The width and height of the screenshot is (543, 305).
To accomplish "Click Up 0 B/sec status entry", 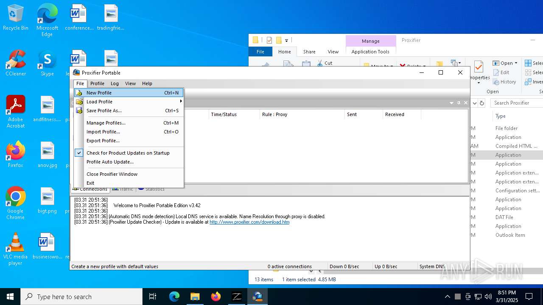I will 386,266.
